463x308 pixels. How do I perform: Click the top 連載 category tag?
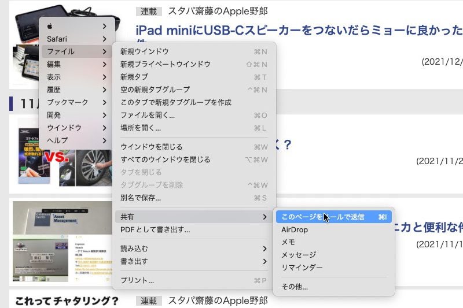pos(149,12)
